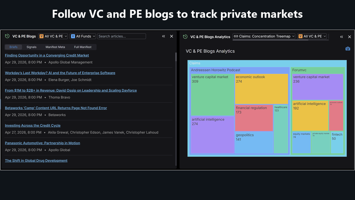Select the economic outlook 274 tile

click(x=262, y=89)
